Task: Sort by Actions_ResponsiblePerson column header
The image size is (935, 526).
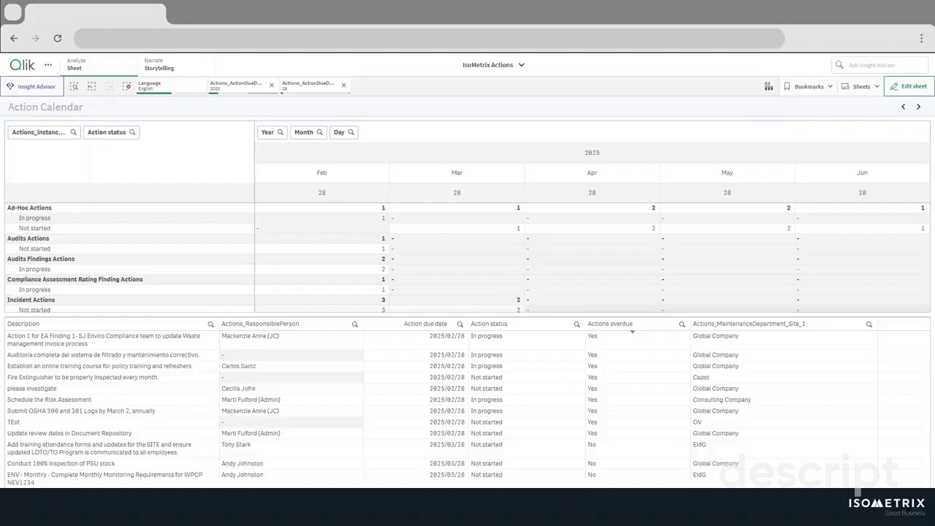Action: [260, 324]
